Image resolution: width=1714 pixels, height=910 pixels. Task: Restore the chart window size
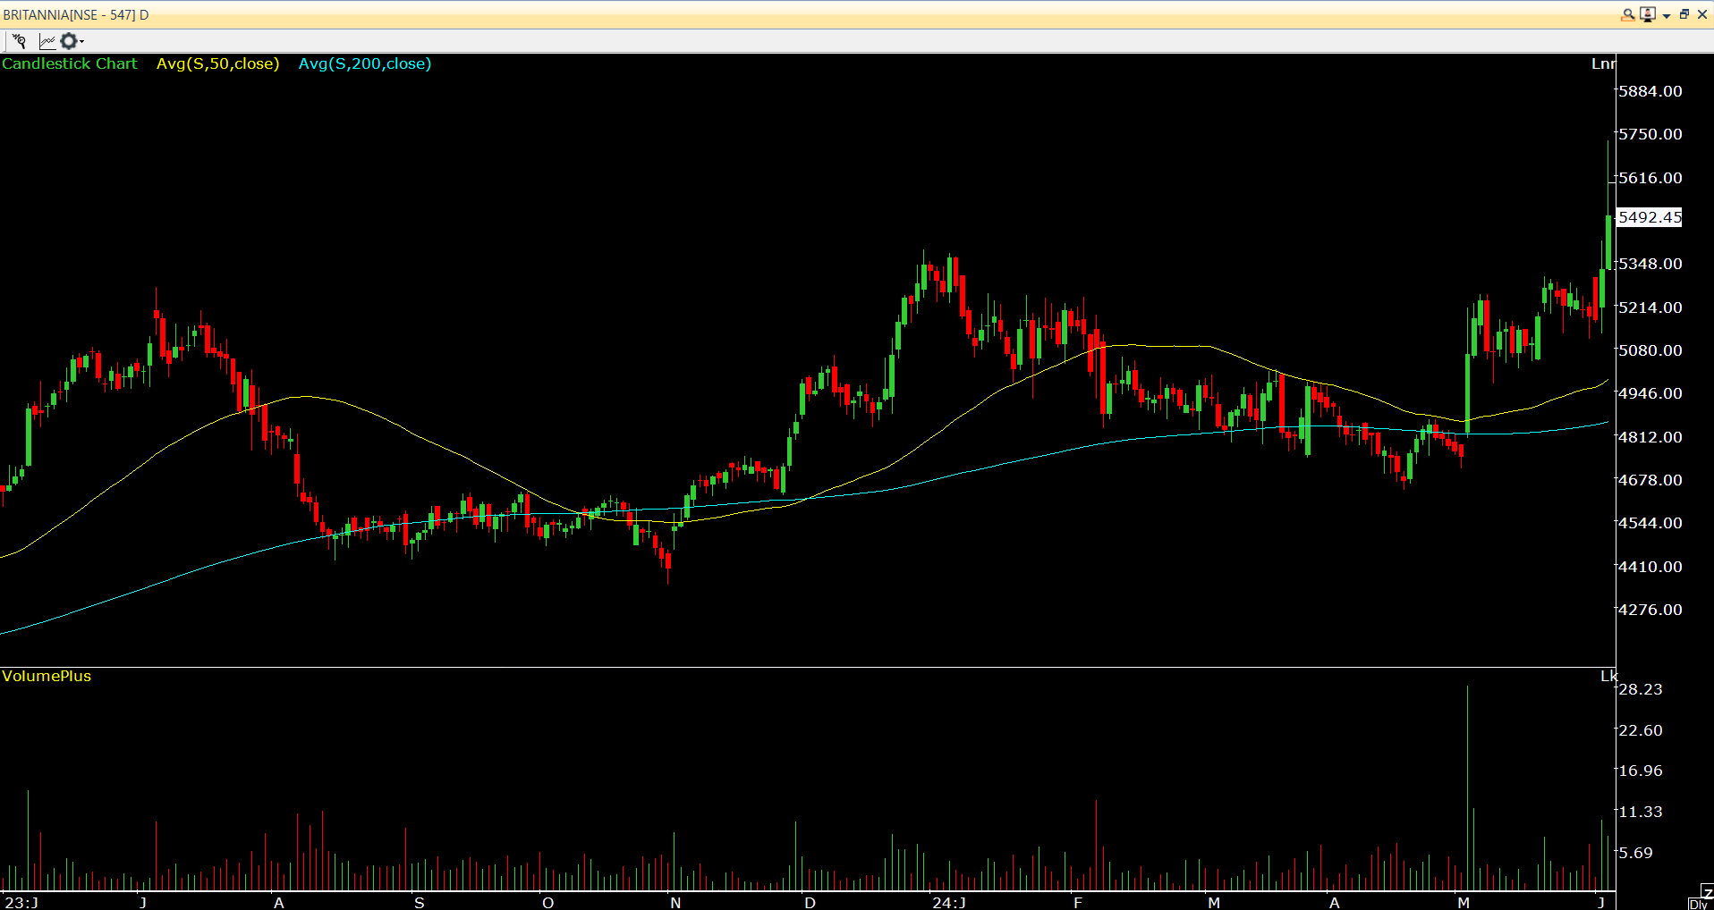[1684, 14]
